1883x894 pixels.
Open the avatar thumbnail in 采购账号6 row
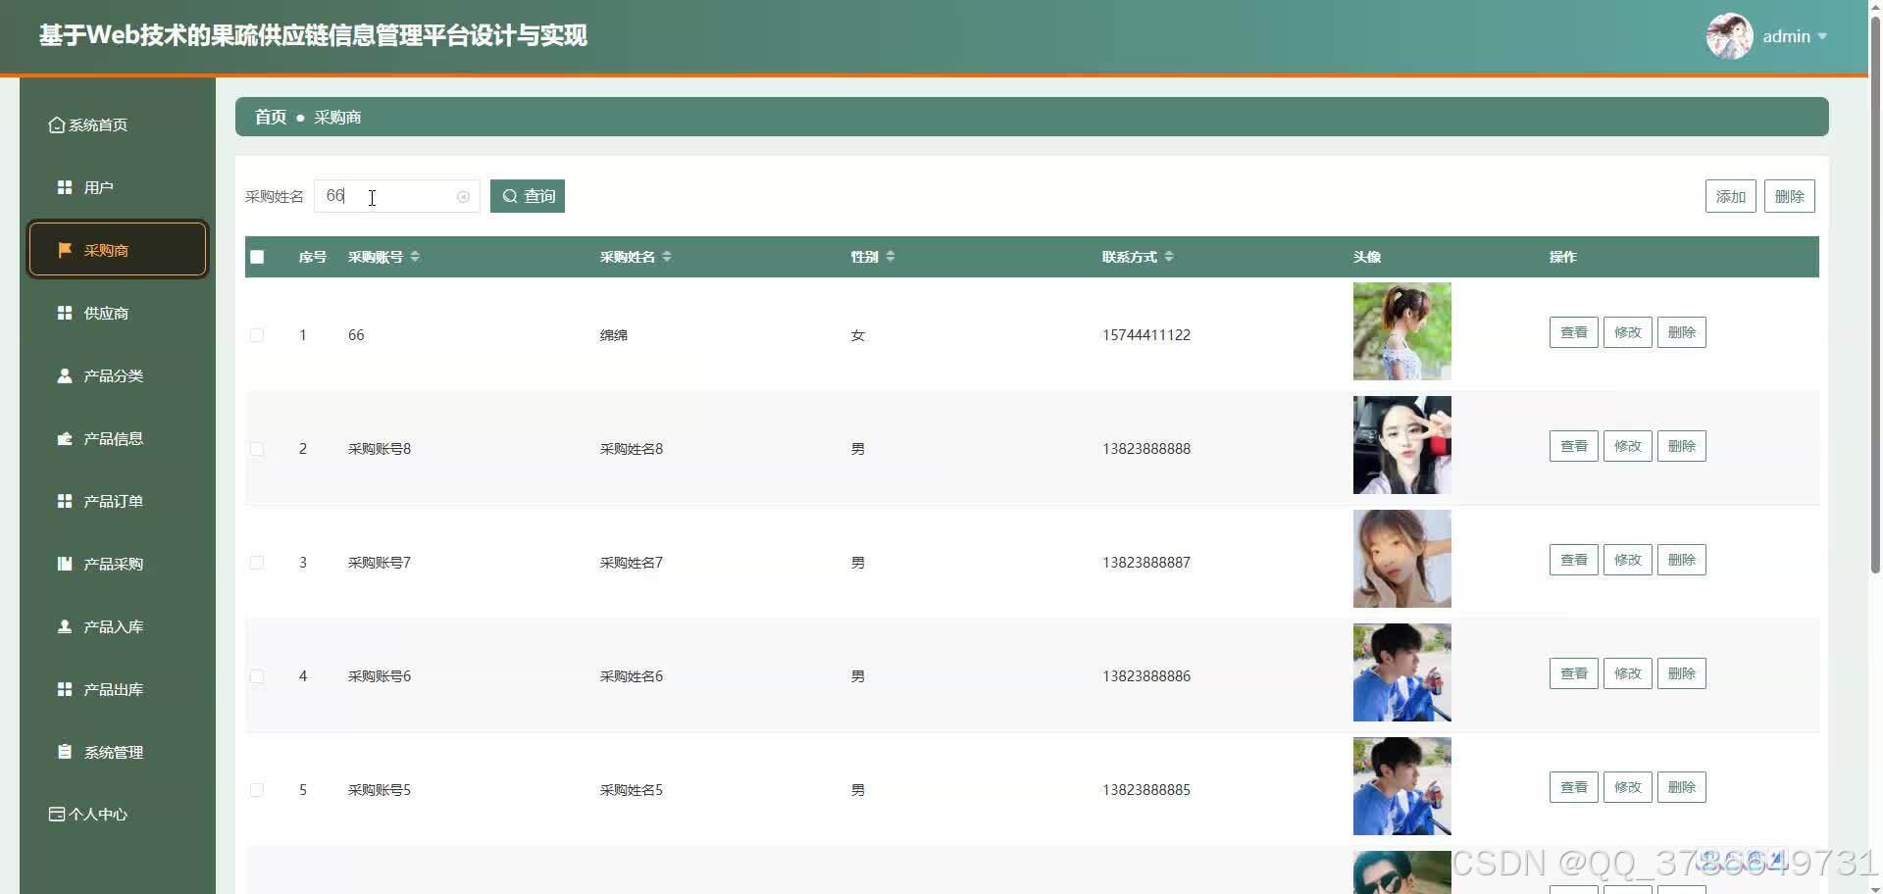pyautogui.click(x=1401, y=672)
